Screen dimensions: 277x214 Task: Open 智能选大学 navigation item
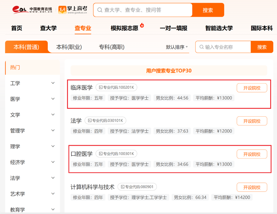[219, 28]
